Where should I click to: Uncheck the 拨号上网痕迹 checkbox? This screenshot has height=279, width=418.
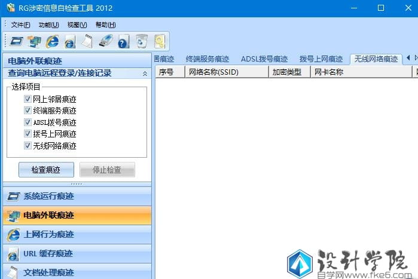(28, 133)
